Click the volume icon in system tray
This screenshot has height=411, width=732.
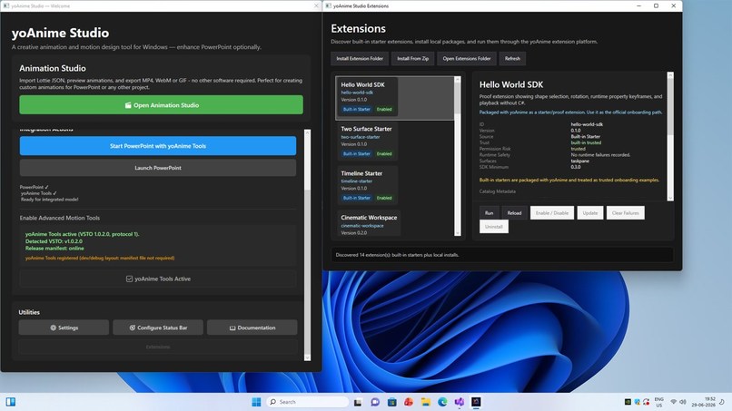[x=683, y=402]
